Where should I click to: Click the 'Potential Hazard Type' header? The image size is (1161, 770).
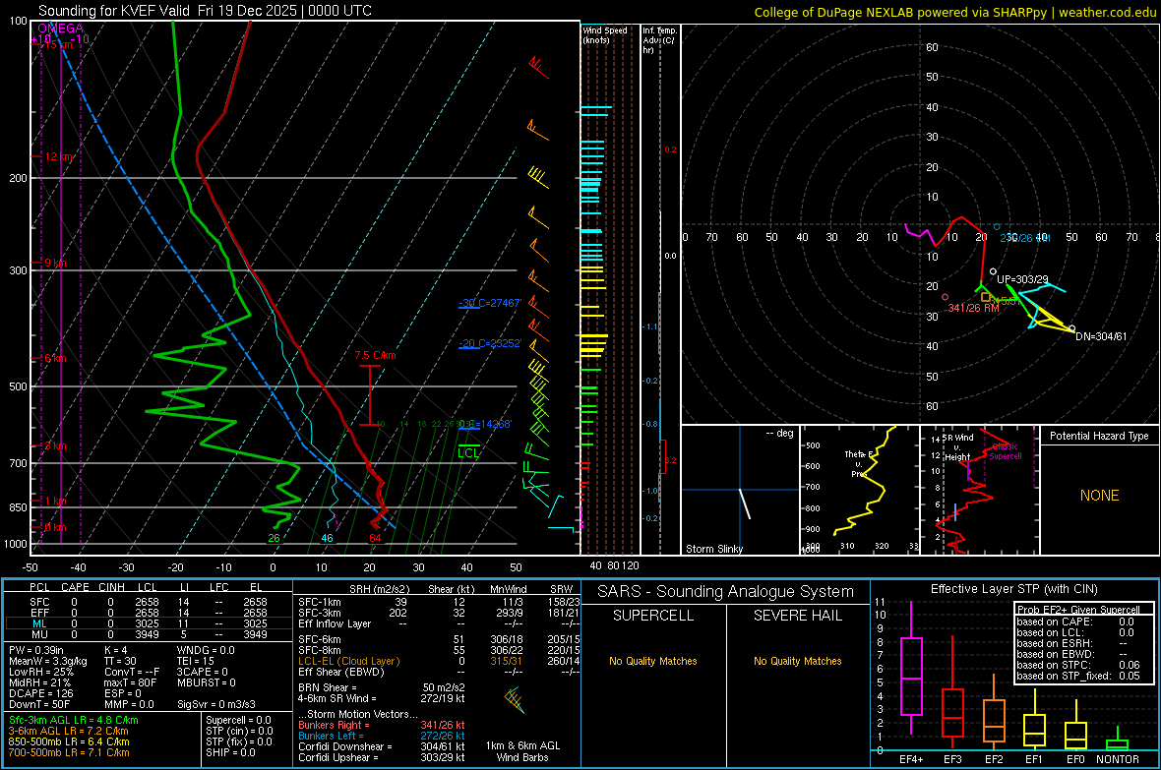[1099, 436]
